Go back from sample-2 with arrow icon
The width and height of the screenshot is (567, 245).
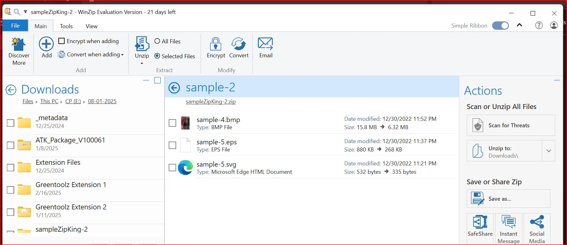pos(174,88)
